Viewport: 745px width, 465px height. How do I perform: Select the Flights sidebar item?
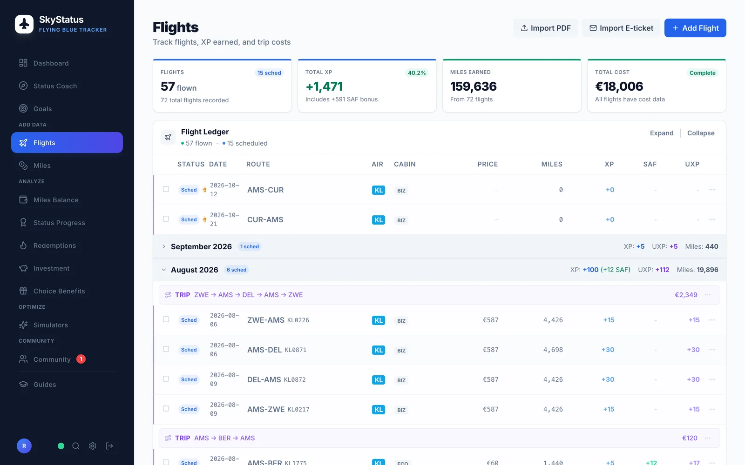[67, 143]
